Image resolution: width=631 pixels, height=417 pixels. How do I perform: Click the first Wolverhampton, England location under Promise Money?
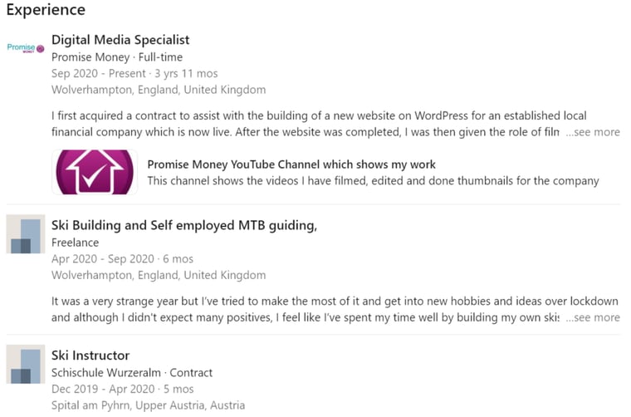click(159, 90)
